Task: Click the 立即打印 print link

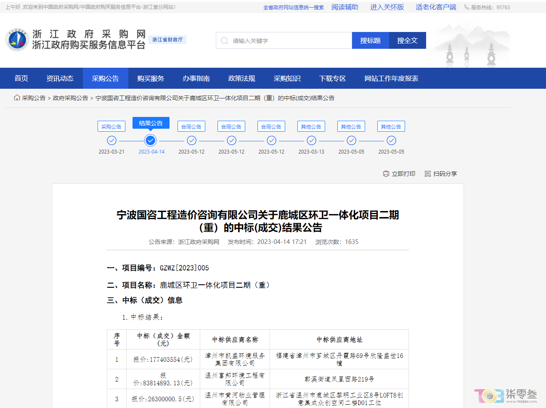Action: (399, 174)
